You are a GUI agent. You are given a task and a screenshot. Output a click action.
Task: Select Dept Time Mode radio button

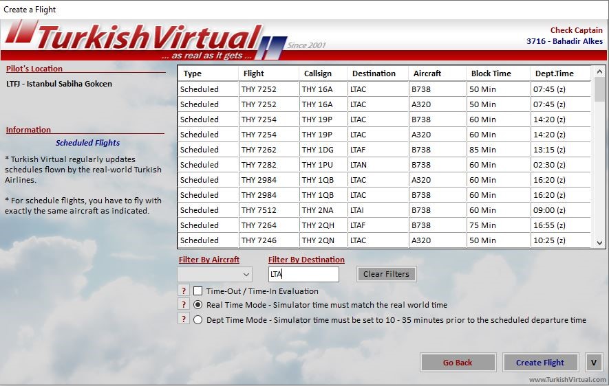pos(197,320)
